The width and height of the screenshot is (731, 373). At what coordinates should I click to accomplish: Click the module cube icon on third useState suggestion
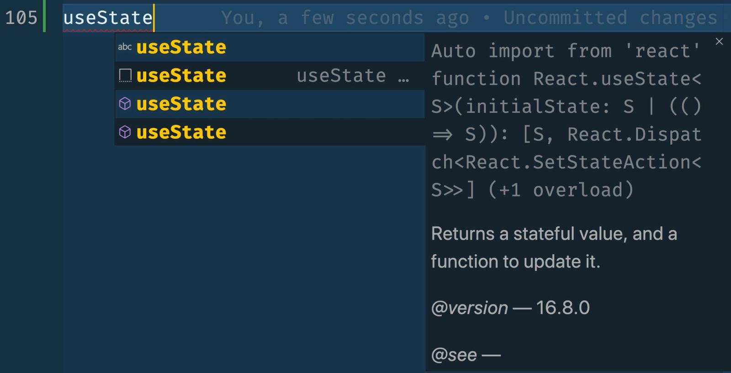(x=124, y=104)
